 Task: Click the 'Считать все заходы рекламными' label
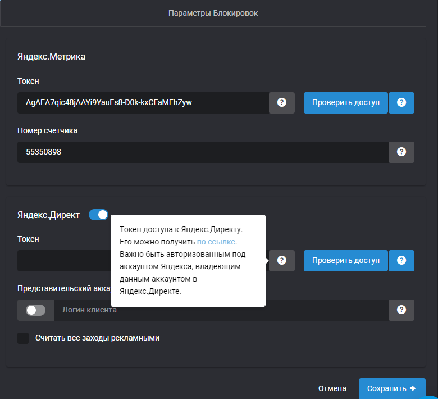(97, 338)
